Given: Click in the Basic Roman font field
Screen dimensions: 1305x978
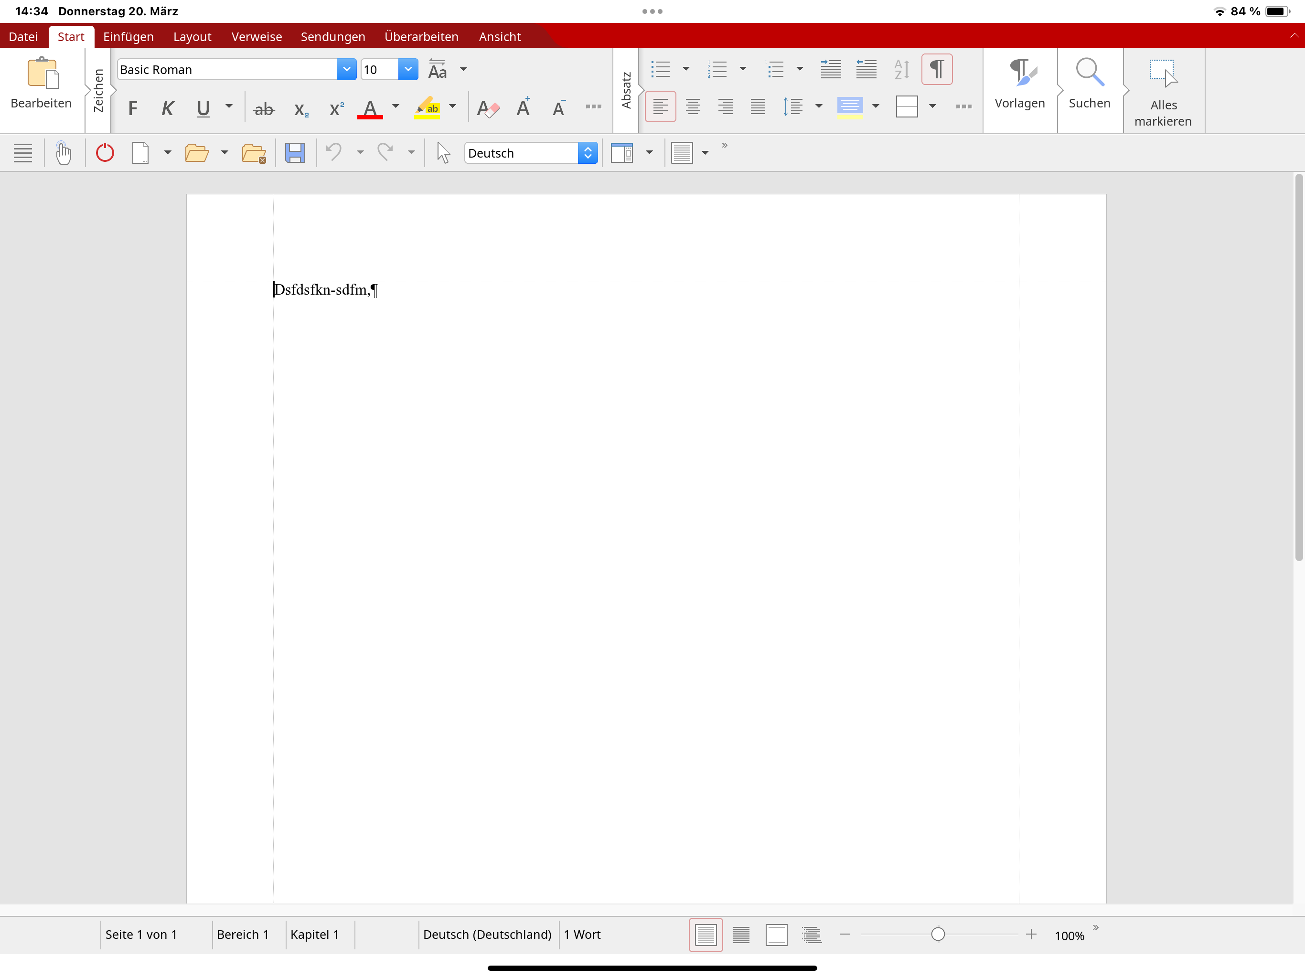Looking at the screenshot, I should tap(227, 70).
